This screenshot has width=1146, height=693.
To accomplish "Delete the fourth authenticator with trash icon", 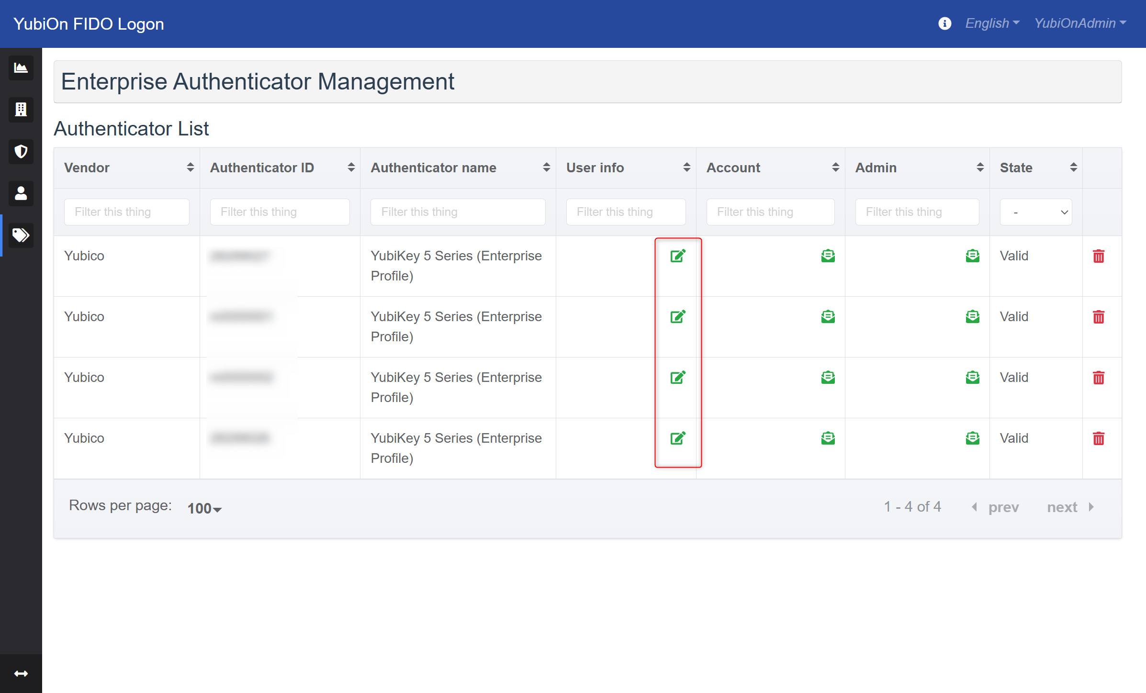I will click(1099, 438).
